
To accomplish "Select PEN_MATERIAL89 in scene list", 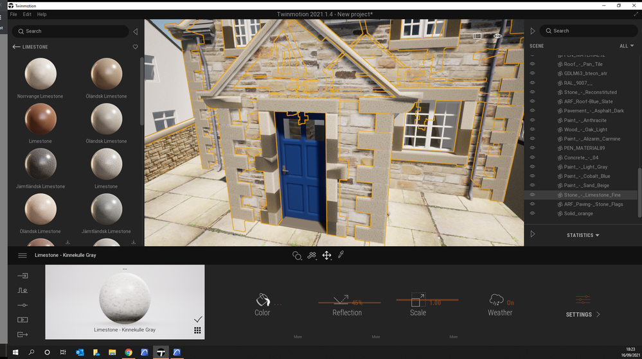I will [584, 148].
